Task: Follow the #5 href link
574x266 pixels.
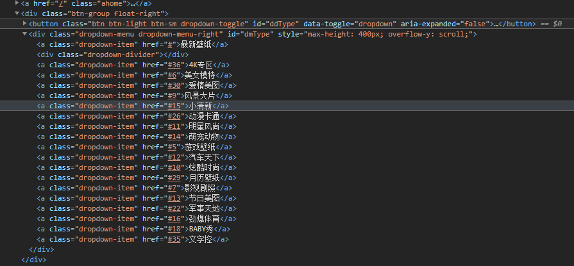Action: tap(172, 147)
